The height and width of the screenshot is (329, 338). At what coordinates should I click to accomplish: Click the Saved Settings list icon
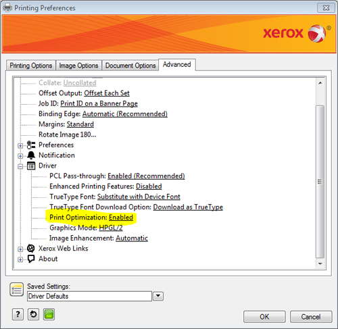pyautogui.click(x=16, y=290)
